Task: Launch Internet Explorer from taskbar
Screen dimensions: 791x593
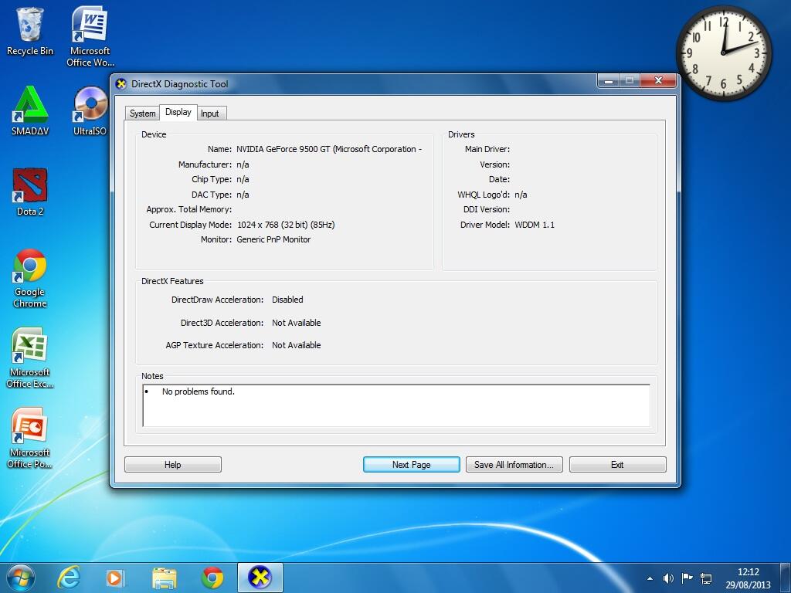Action: (x=68, y=578)
